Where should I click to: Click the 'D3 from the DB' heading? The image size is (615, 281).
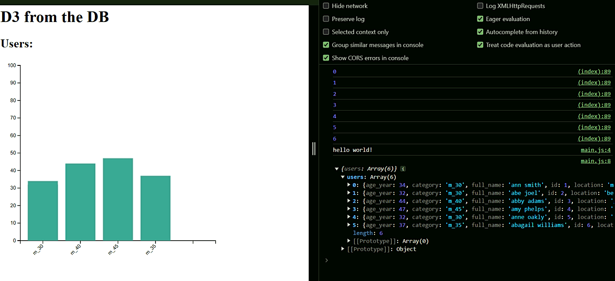(54, 17)
